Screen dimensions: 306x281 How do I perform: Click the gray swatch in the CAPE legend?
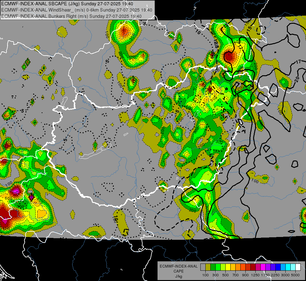click(203, 267)
